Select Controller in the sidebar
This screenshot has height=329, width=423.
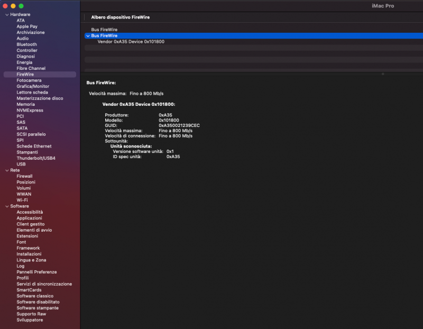tap(27, 50)
